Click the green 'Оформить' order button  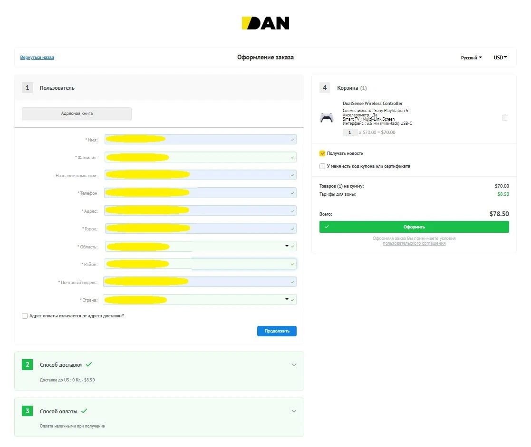pyautogui.click(x=414, y=227)
